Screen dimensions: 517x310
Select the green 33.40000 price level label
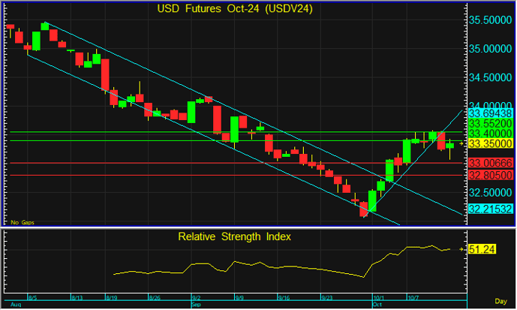tap(490, 132)
